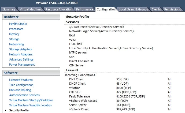Select the SNMP Server firewall rule

78,105
